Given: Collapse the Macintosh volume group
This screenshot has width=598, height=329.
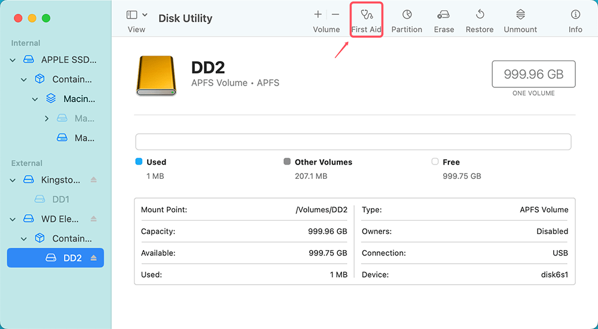Looking at the screenshot, I should point(35,99).
